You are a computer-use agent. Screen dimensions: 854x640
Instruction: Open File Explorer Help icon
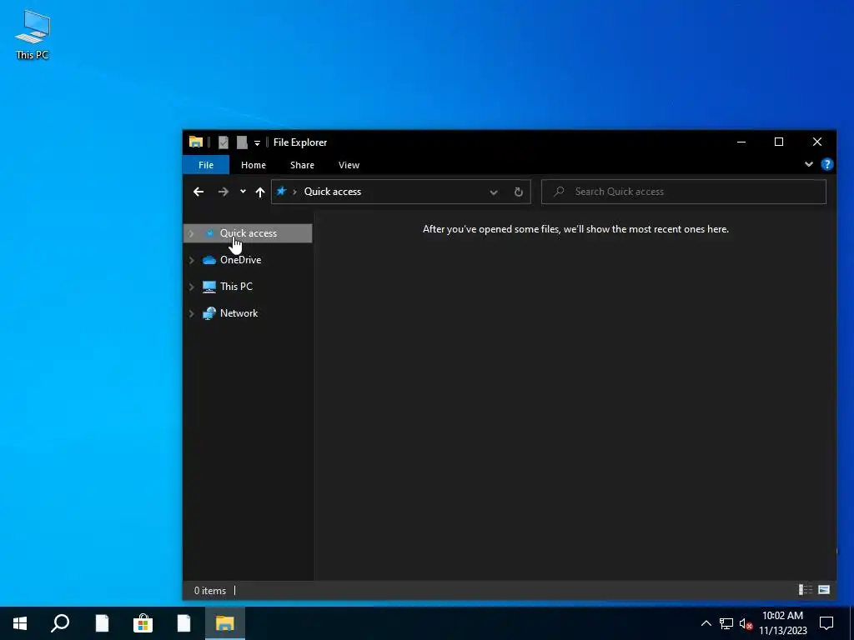(x=826, y=164)
